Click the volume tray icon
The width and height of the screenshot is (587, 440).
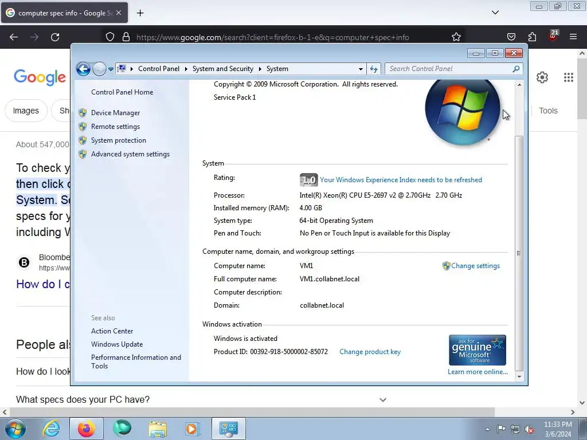(x=529, y=429)
